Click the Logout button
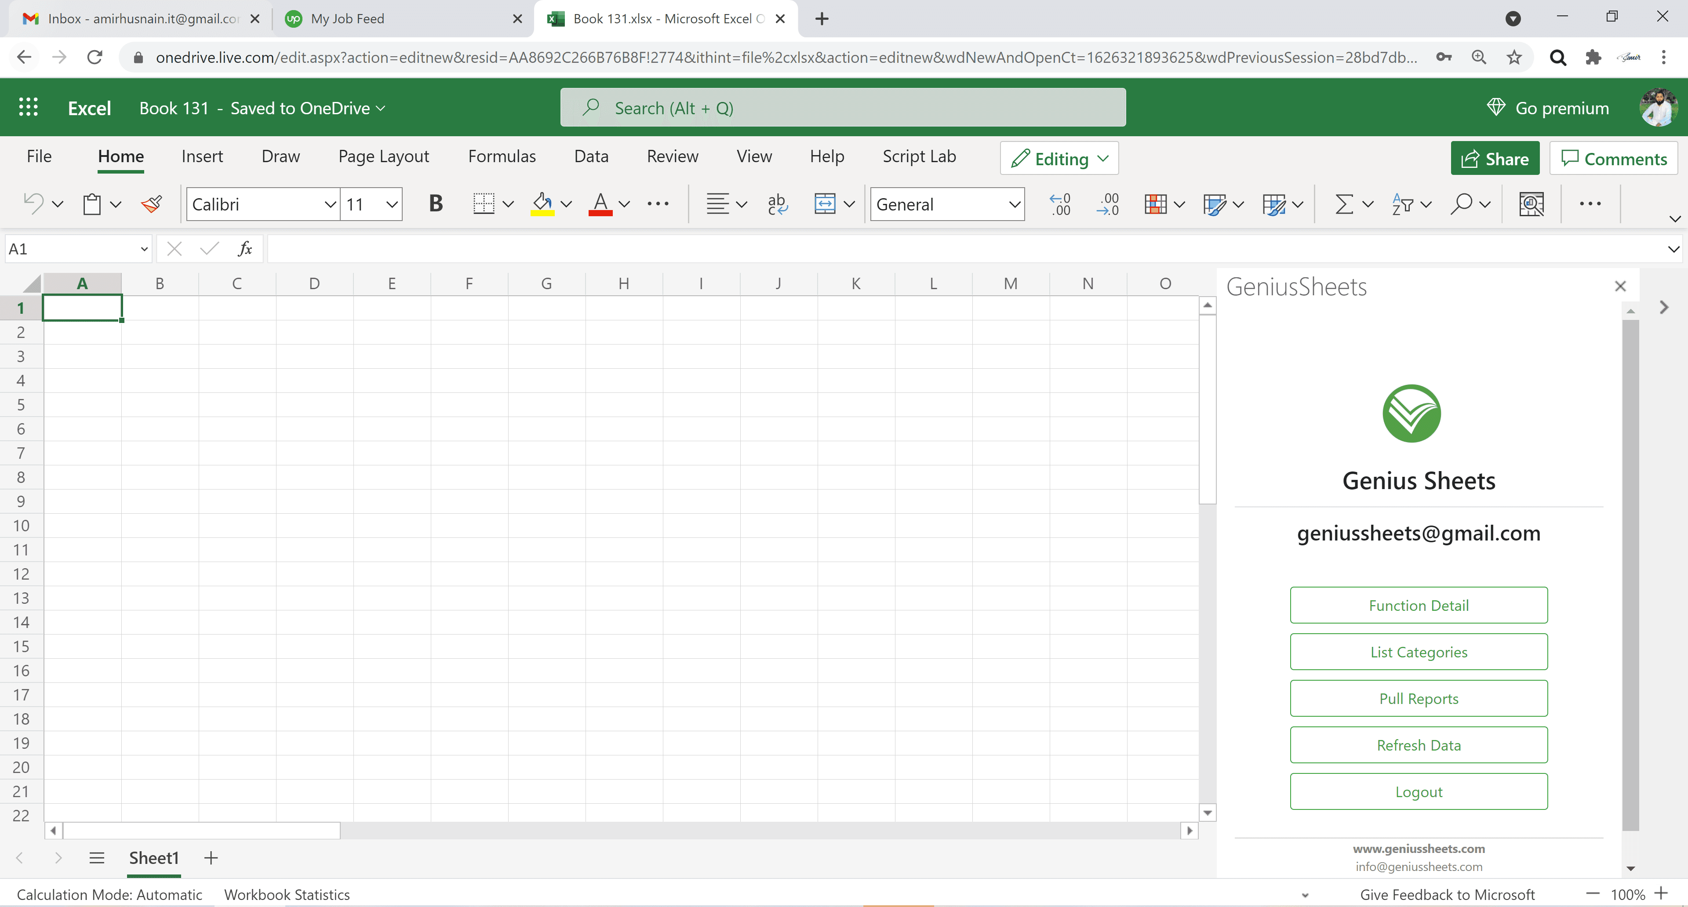 click(x=1419, y=791)
